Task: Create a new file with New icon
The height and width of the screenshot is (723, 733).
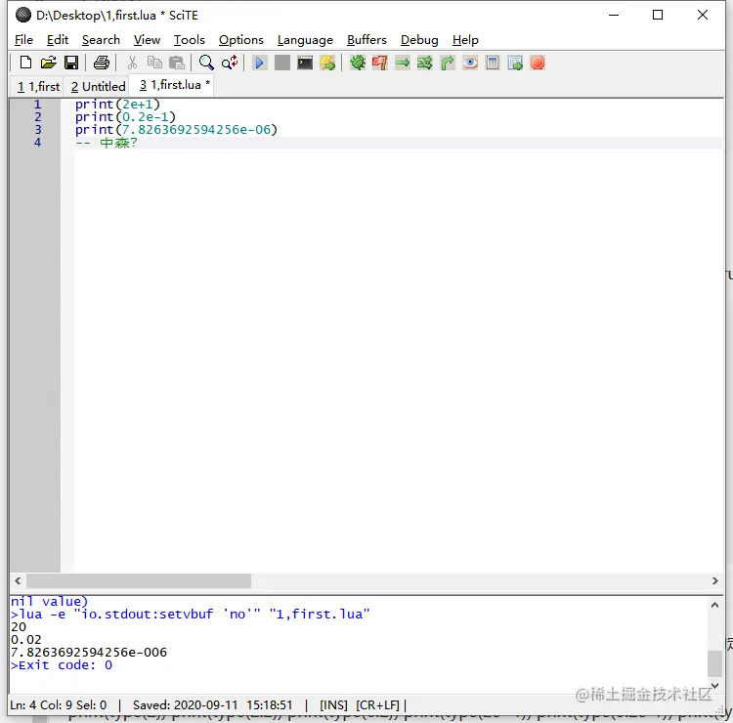Action: [x=25, y=63]
